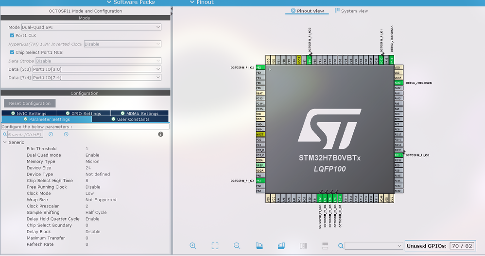
Task: Select the PA13 pin (DEBUG_JTMS-SWDIO)
Action: (x=398, y=83)
